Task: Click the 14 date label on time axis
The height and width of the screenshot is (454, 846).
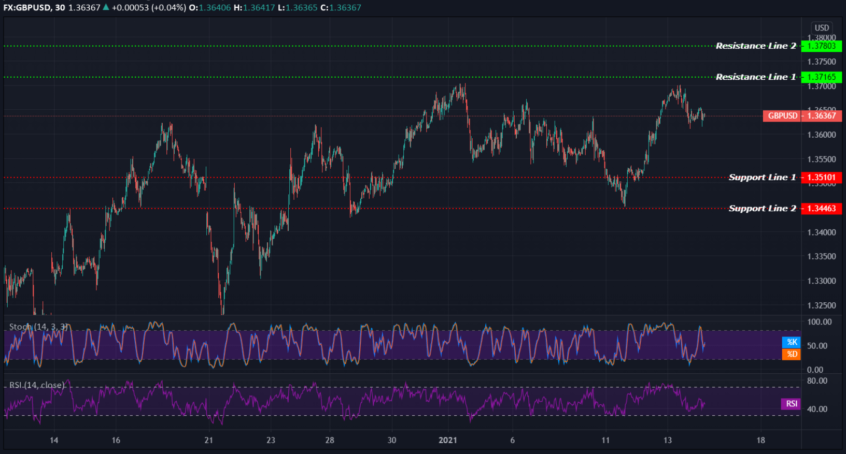Action: 54,440
